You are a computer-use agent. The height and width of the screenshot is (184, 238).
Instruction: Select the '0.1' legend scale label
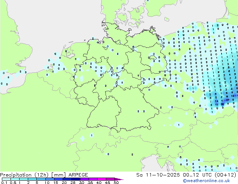[4, 182]
